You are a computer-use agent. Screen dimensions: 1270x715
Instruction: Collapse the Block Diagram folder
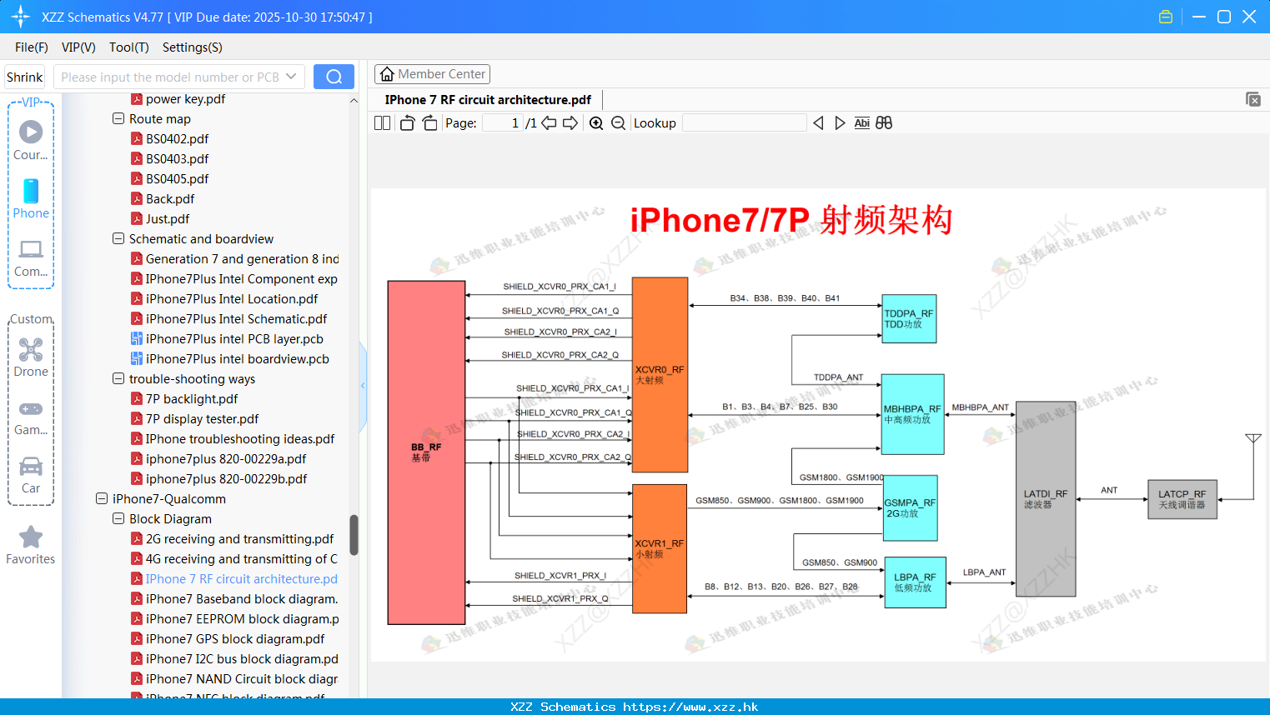(118, 519)
